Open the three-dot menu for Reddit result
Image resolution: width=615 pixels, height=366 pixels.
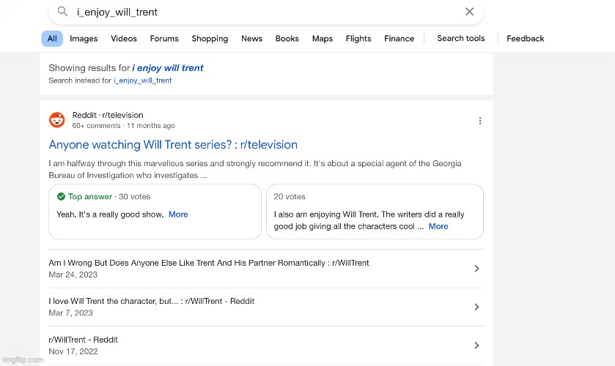[480, 121]
